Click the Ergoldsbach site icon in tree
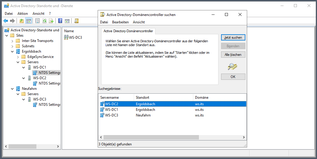 coord(18,51)
